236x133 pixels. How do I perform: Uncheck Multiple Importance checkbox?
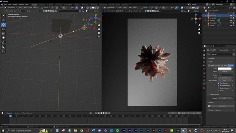pyautogui.click(x=219, y=86)
